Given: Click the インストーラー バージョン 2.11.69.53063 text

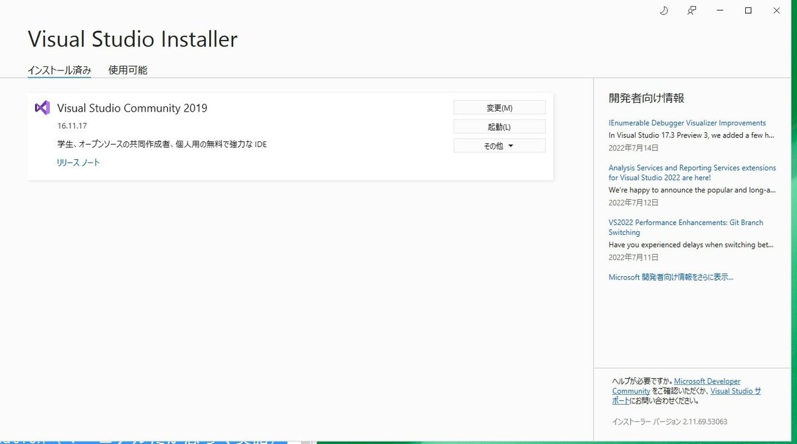Looking at the screenshot, I should pyautogui.click(x=669, y=422).
